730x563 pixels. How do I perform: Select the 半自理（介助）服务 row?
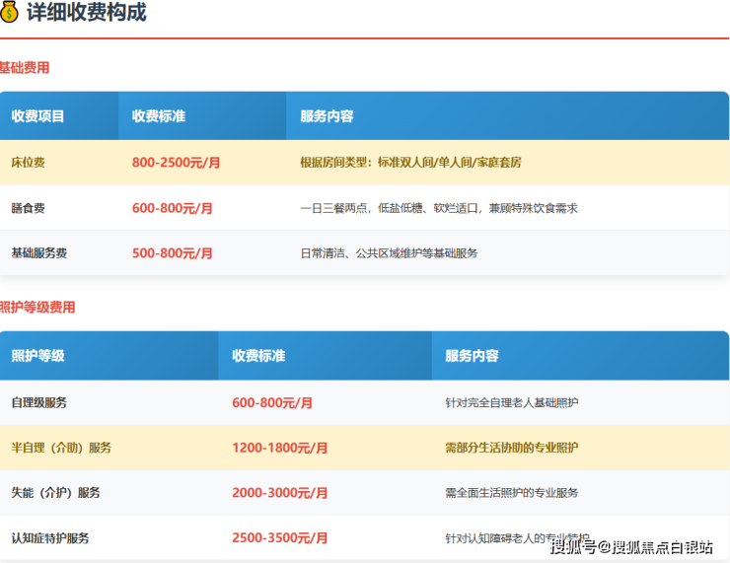pyautogui.click(x=61, y=448)
